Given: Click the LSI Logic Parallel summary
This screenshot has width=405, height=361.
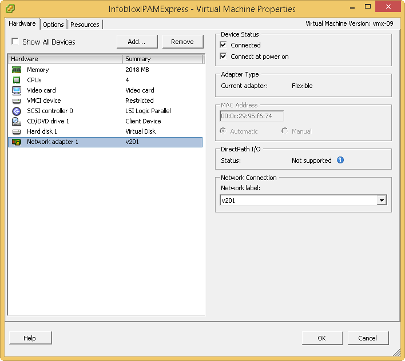Looking at the screenshot, I should [x=148, y=111].
